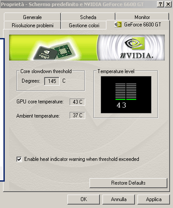This screenshot has height=208, width=173.
Task: Click the Degrees threshold input field
Action: (x=52, y=81)
